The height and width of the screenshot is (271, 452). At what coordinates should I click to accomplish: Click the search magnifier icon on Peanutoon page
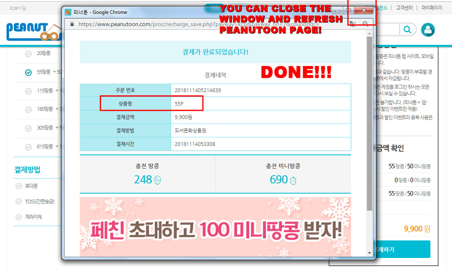pyautogui.click(x=407, y=29)
